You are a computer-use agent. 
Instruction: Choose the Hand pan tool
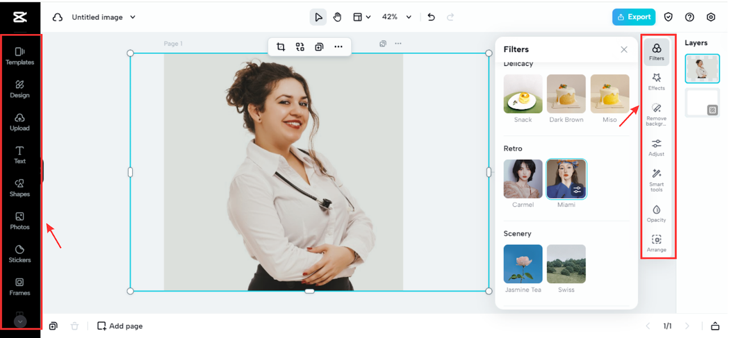pyautogui.click(x=337, y=17)
